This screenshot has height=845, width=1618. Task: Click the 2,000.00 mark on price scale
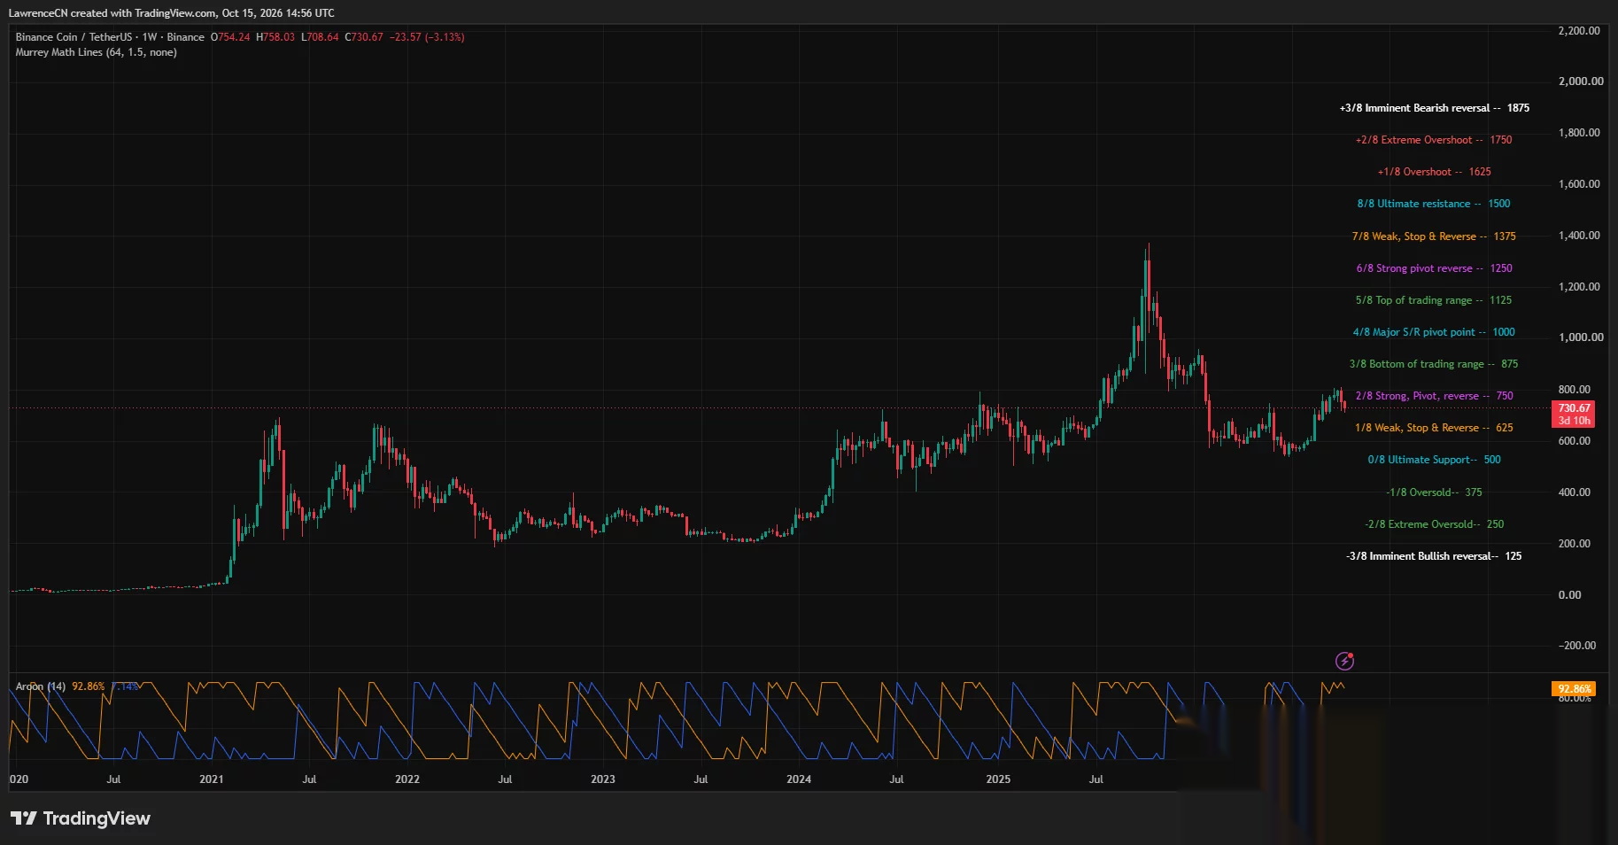(1581, 81)
